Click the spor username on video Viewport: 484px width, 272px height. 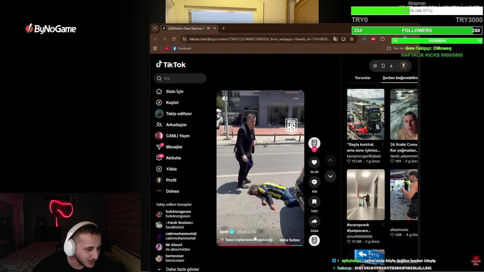tap(224, 232)
